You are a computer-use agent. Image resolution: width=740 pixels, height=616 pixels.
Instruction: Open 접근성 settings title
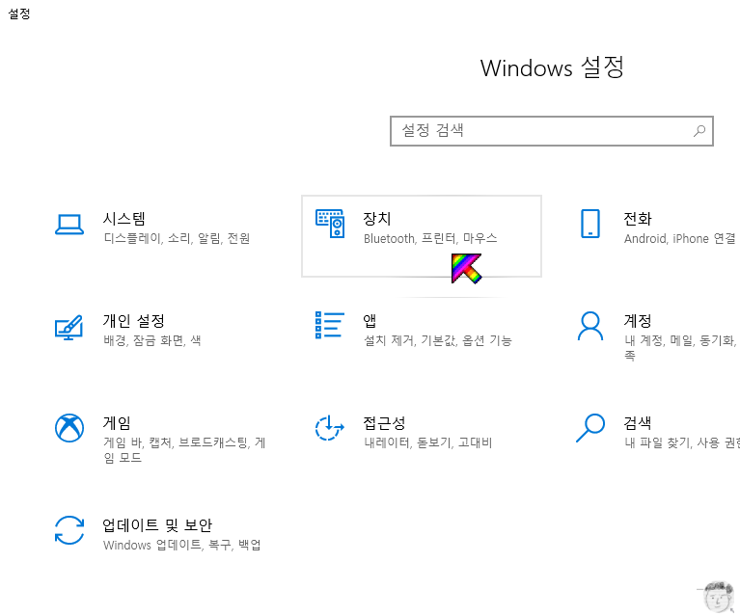pyautogui.click(x=384, y=422)
